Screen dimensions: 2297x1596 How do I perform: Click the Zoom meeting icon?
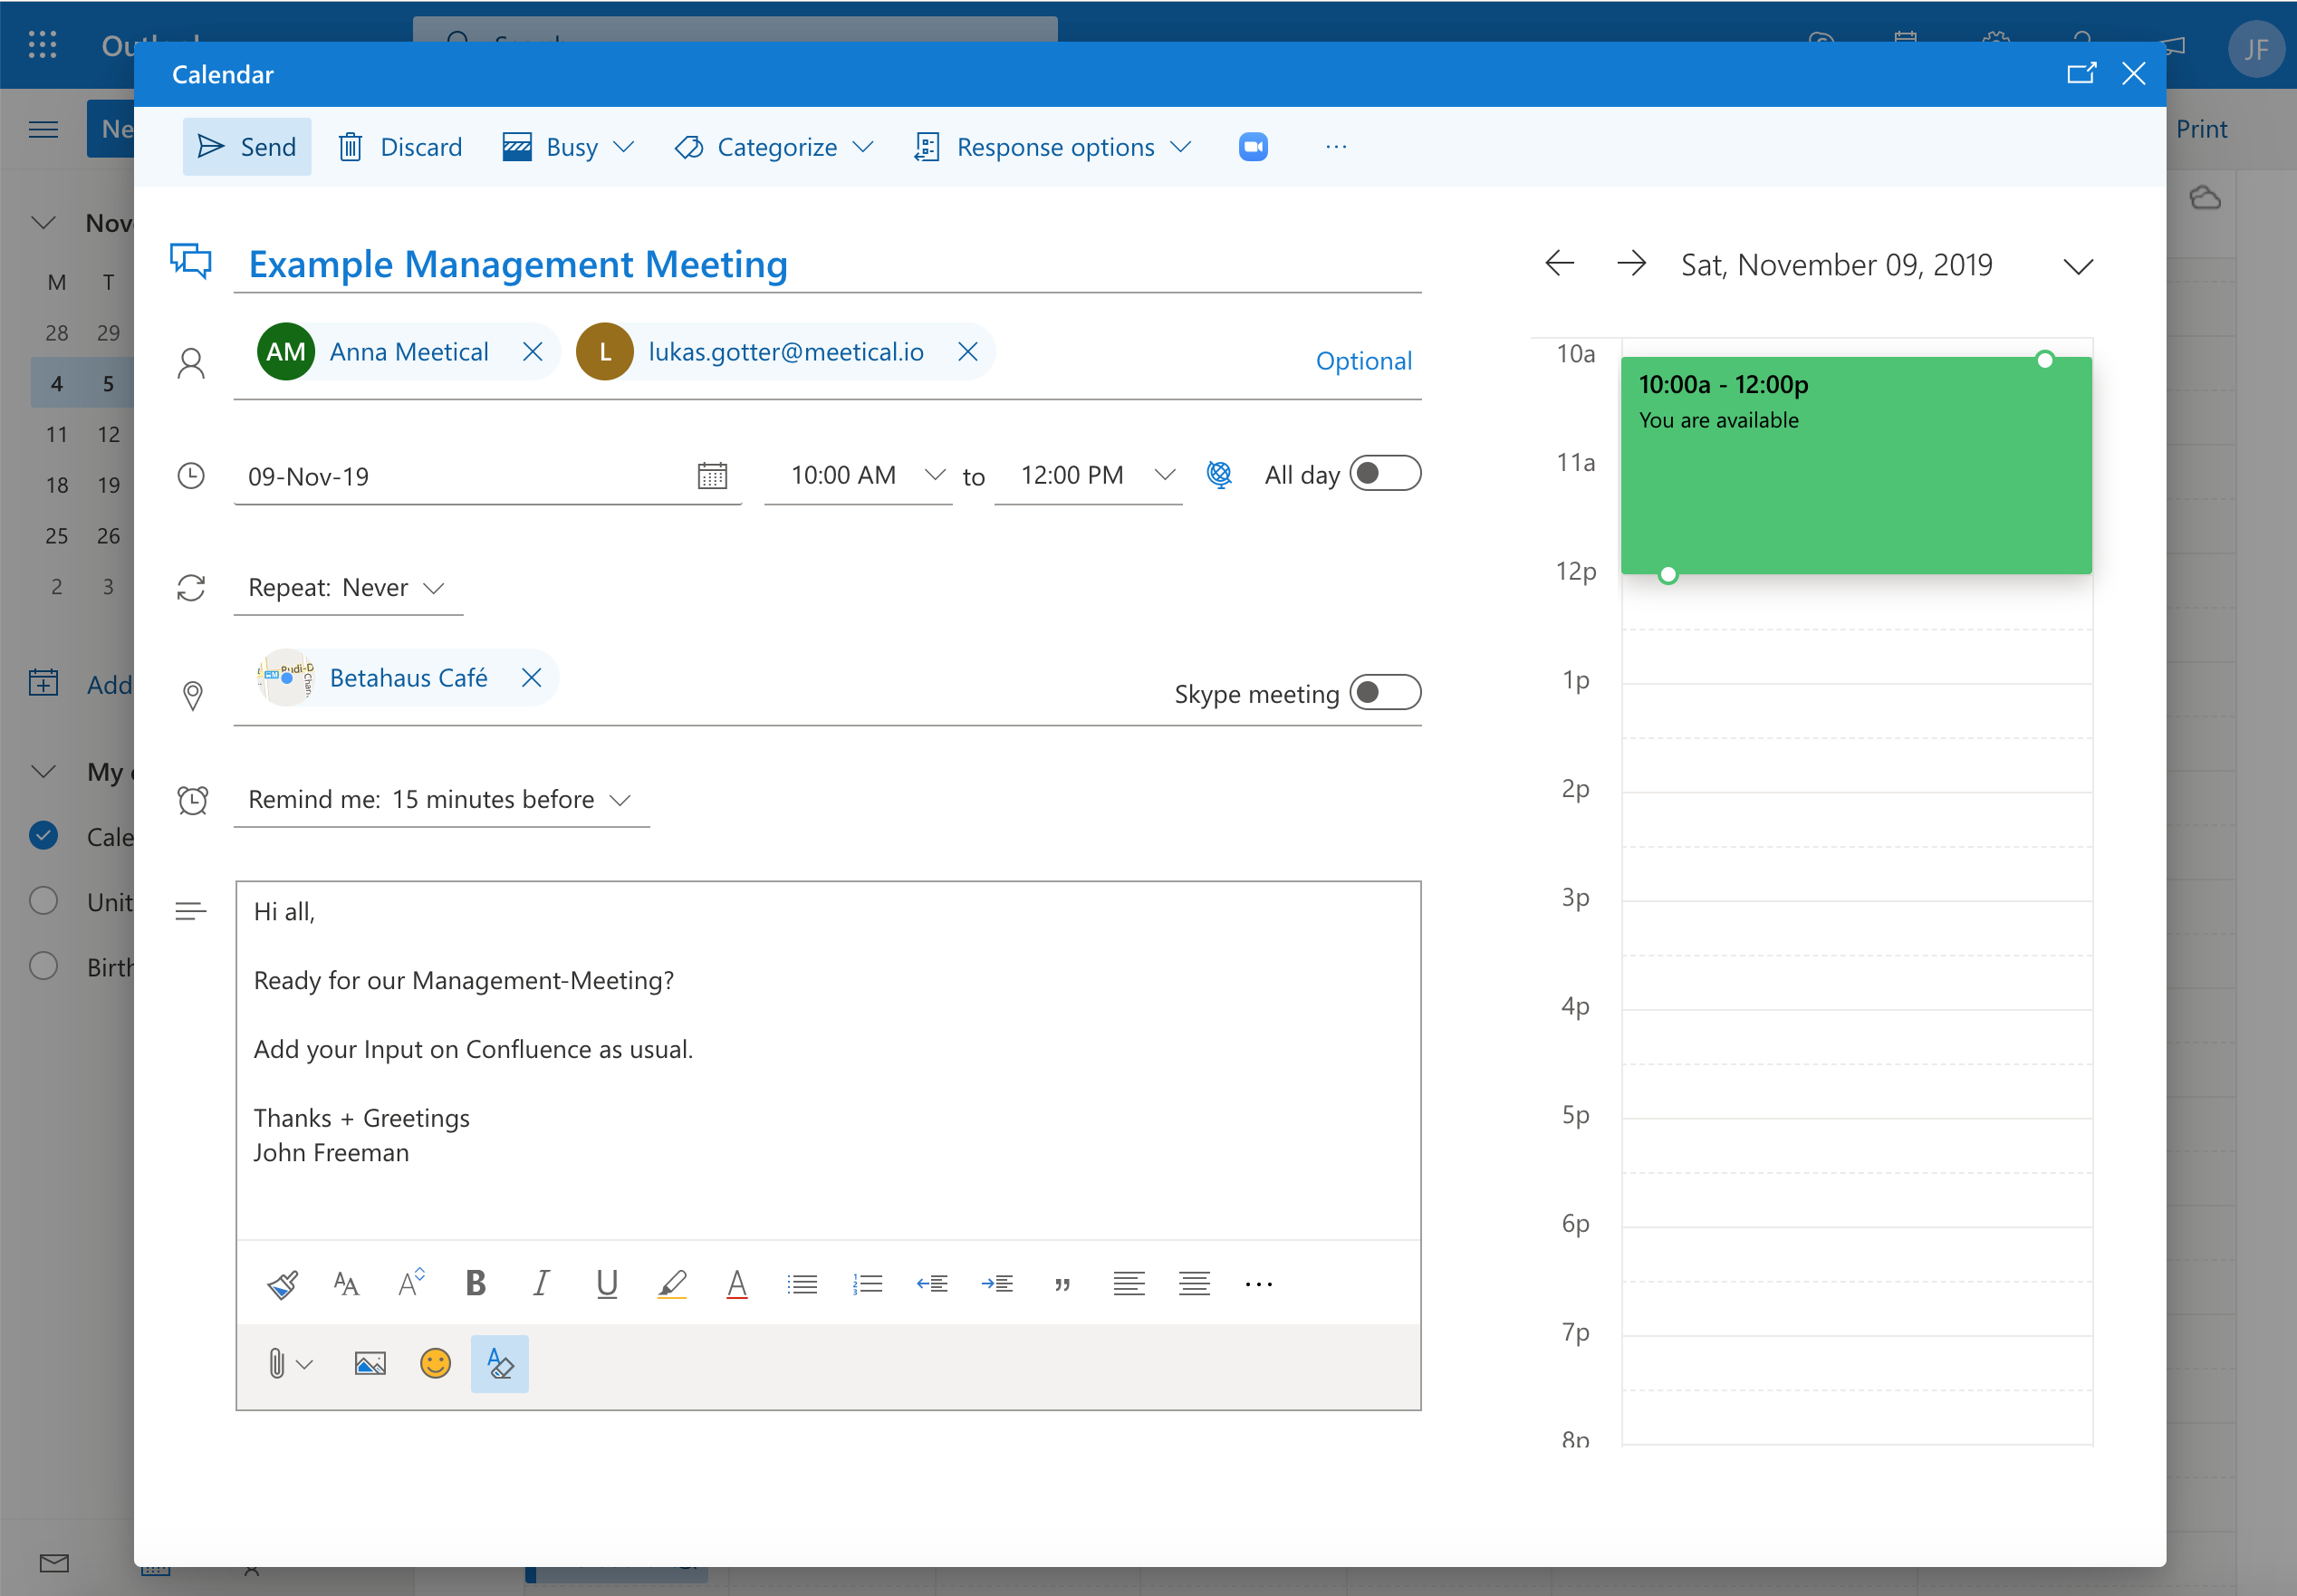coord(1253,147)
